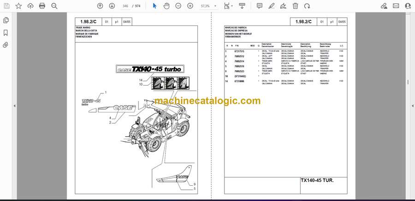Click the page number field showing 346
This screenshot has width=415, height=201.
point(125,6)
